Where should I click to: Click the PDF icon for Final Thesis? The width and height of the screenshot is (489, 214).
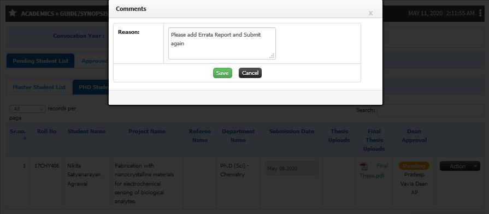[x=363, y=167]
